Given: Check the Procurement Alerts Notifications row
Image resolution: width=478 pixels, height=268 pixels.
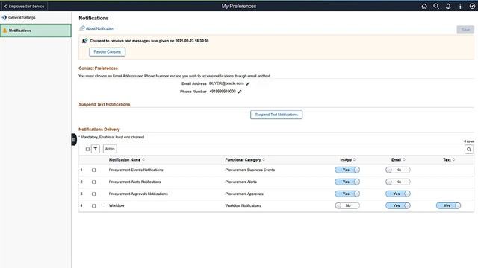Looking at the screenshot, I should coord(93,182).
